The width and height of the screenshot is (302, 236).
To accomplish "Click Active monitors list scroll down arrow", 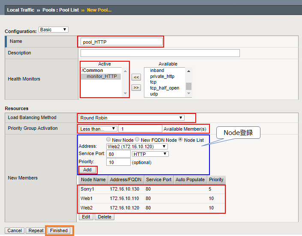I will [x=125, y=93].
